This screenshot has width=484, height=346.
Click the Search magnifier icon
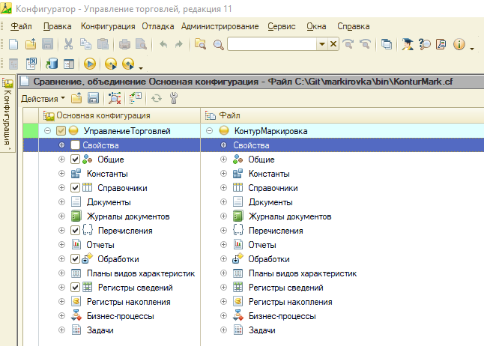point(218,44)
